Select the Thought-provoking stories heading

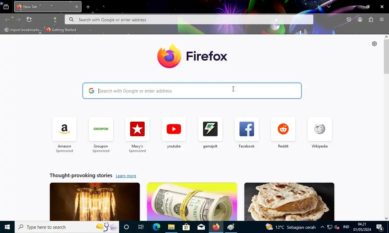click(81, 175)
